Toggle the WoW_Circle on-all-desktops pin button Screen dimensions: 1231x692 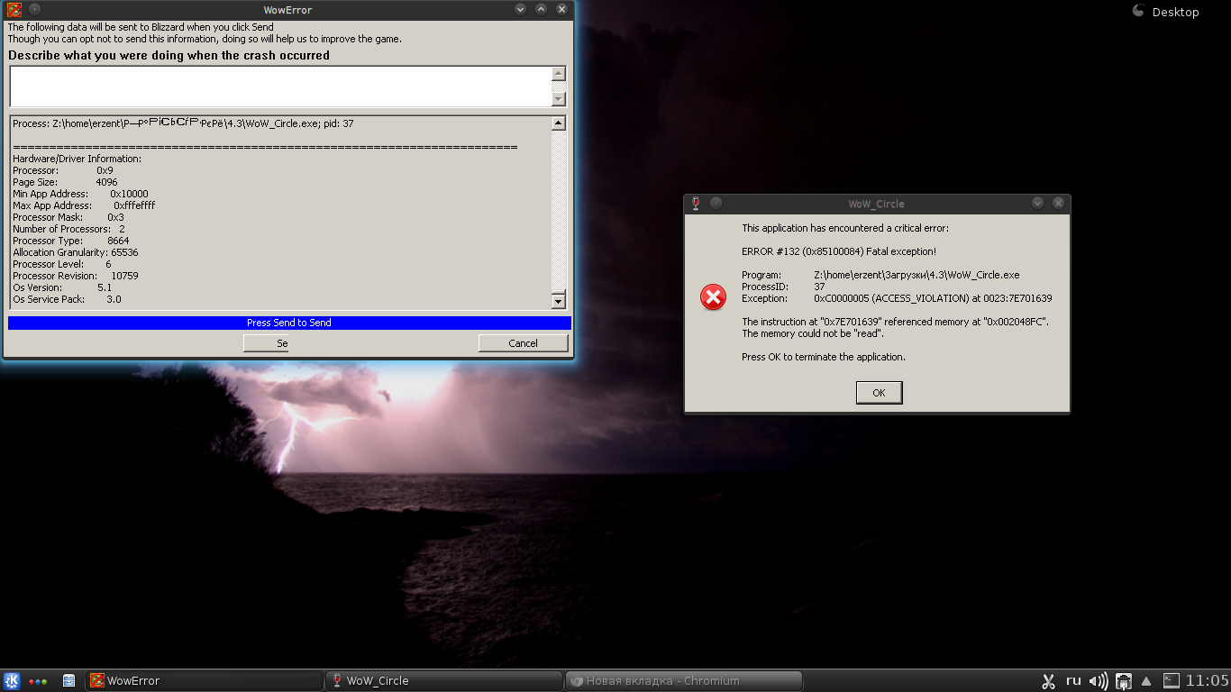716,204
